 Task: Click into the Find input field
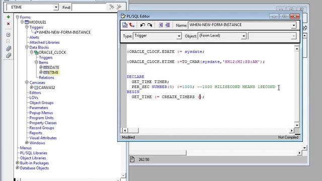[89, 8]
